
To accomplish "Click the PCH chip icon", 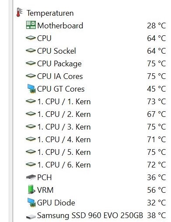I will click(31, 177).
